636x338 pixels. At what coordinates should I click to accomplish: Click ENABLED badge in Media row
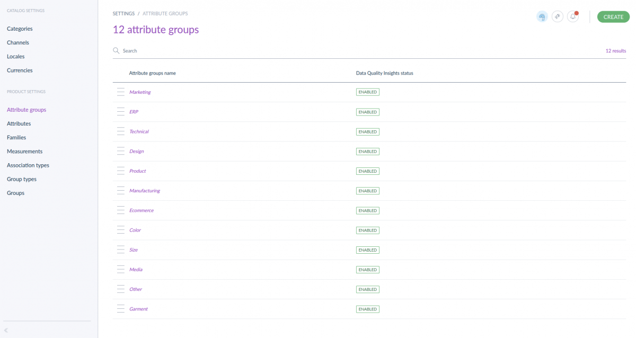(368, 270)
